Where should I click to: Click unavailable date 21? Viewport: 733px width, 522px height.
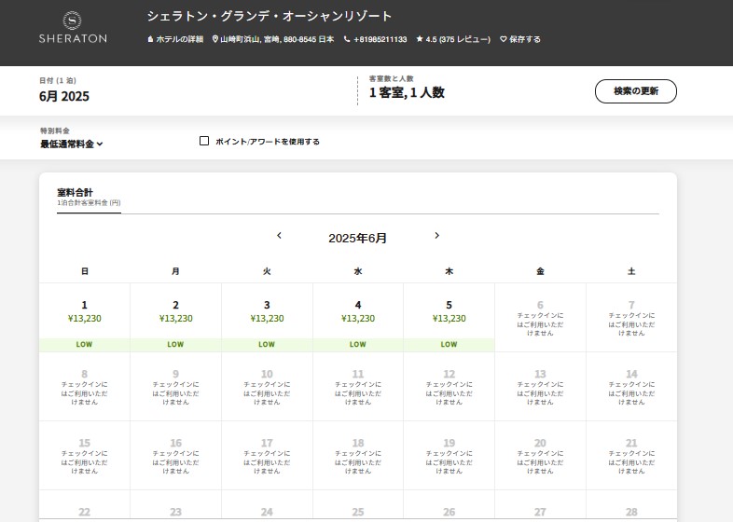[x=631, y=456]
